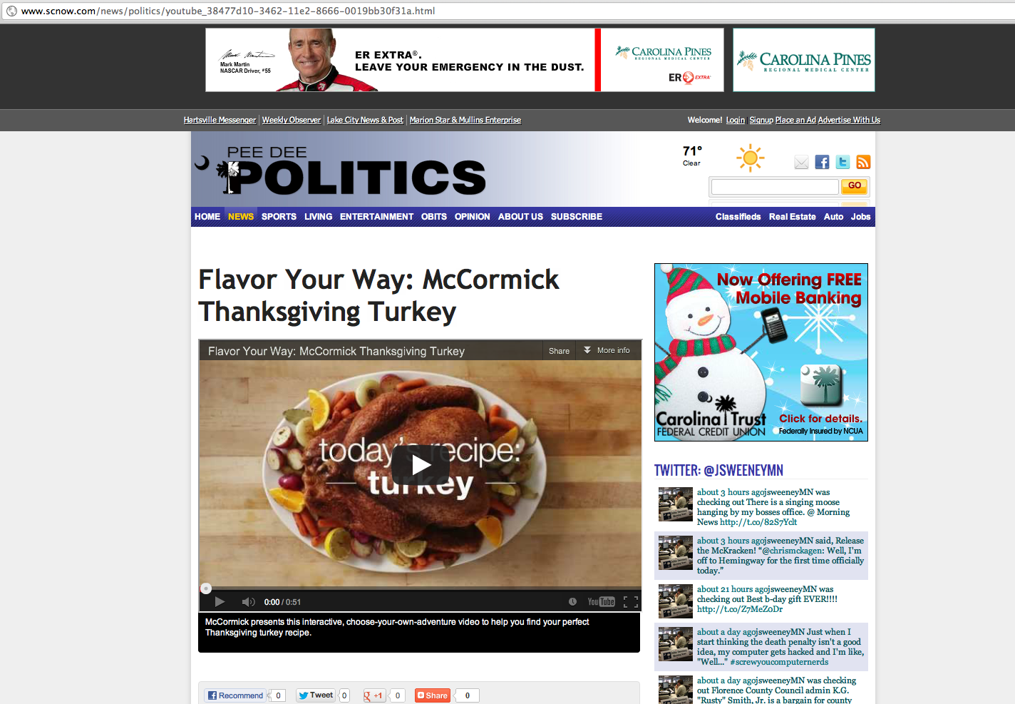Click the GO search button

click(854, 186)
